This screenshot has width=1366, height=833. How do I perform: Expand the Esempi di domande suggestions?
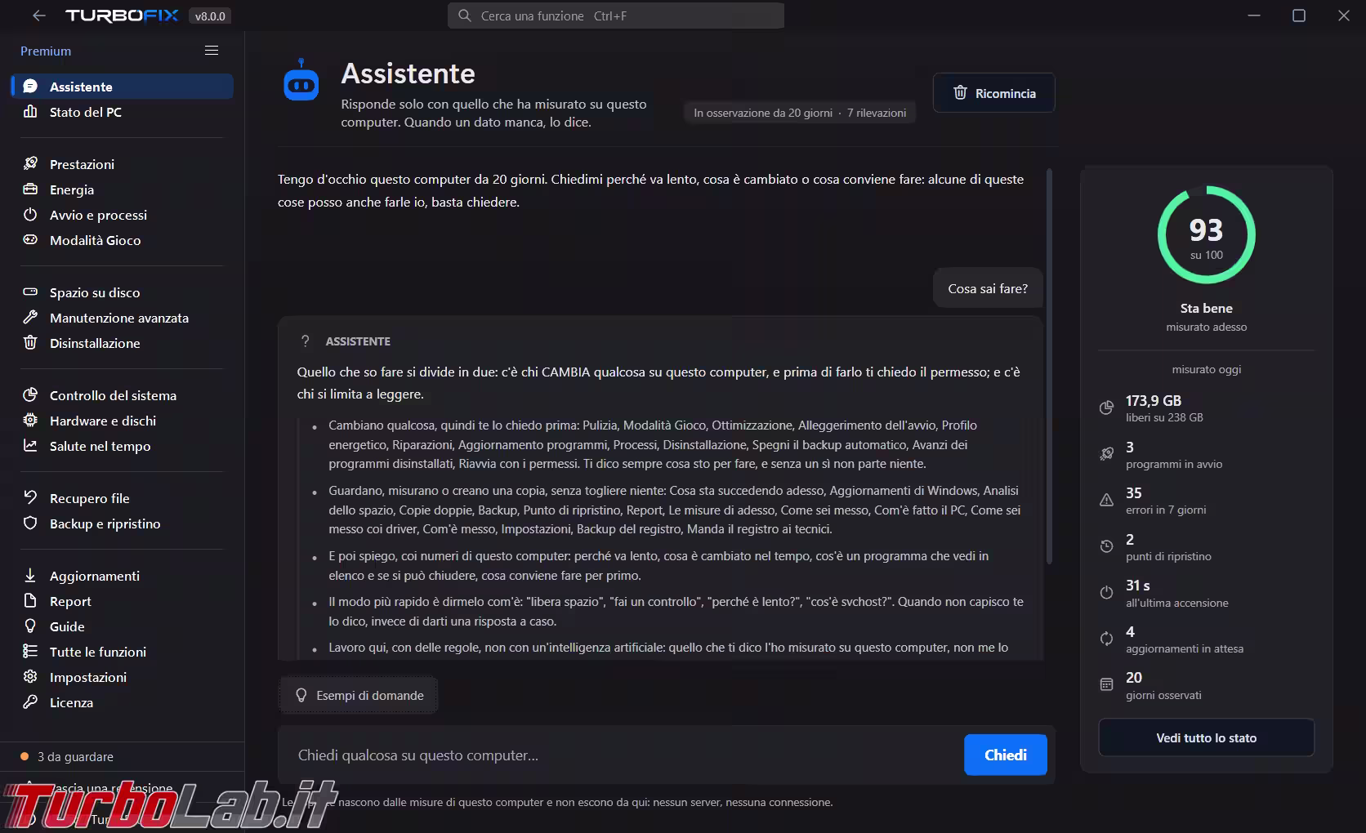tap(359, 696)
